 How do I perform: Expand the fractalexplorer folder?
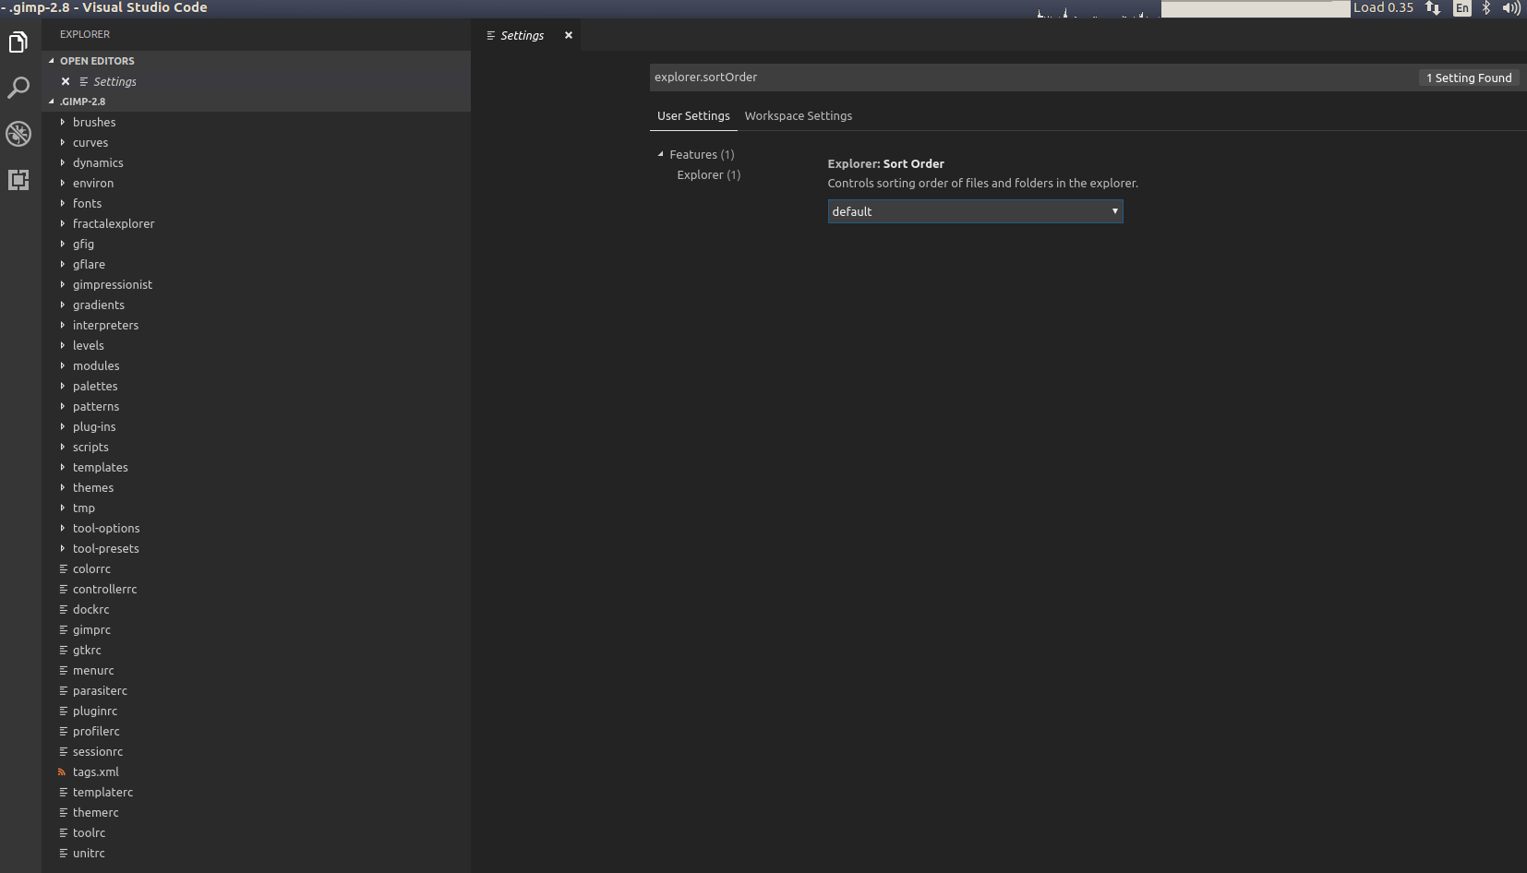pos(257,223)
